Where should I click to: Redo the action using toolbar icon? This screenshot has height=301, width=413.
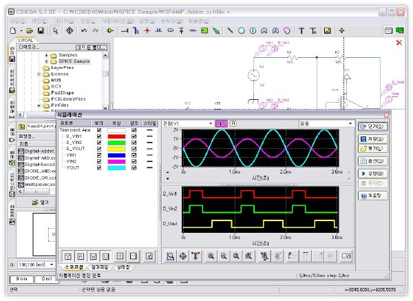click(x=96, y=30)
